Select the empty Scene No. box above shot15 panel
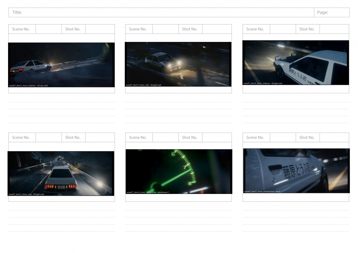This screenshot has width=358, height=253. (x=49, y=137)
